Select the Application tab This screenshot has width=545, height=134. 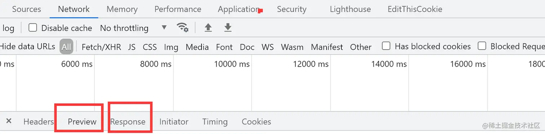[x=239, y=9]
